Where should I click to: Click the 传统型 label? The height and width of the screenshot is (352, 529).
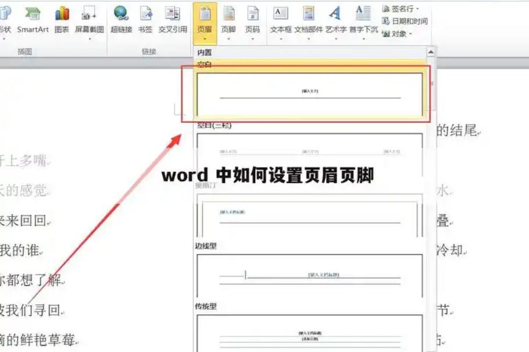pyautogui.click(x=206, y=307)
